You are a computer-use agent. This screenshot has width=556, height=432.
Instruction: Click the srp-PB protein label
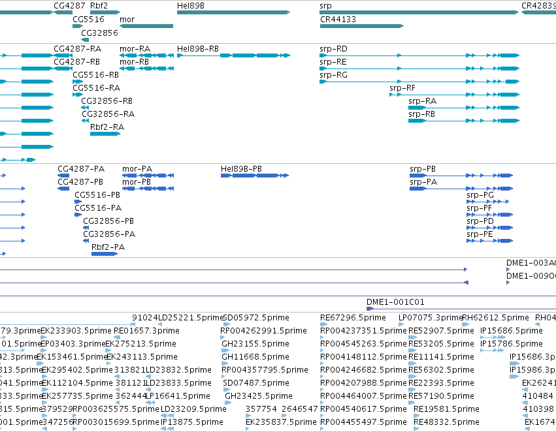pos(423,169)
